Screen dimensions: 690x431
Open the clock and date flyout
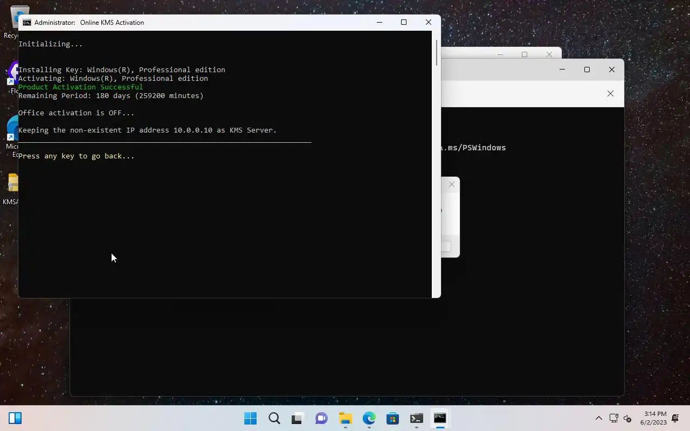coord(653,418)
